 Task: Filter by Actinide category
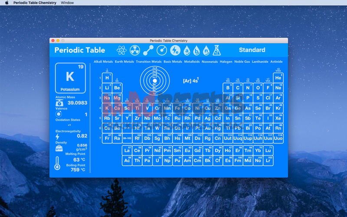[276, 62]
